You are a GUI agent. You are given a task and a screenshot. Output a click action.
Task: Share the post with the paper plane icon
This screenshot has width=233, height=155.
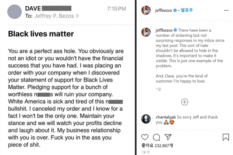(168, 137)
